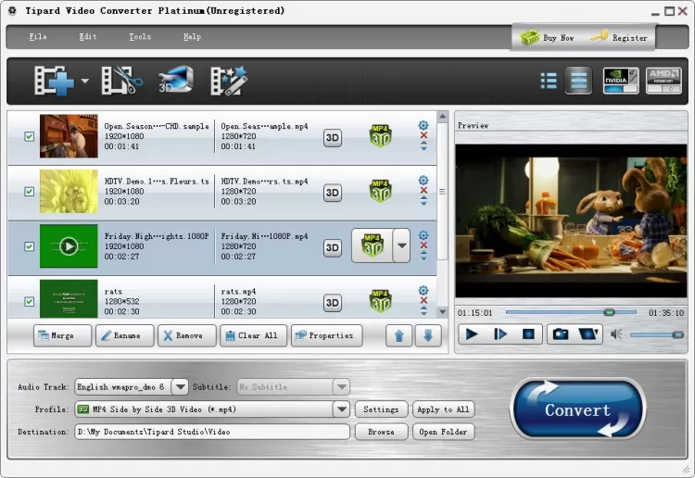The image size is (695, 478).
Task: Open the snapshot folder icon
Action: (x=588, y=334)
